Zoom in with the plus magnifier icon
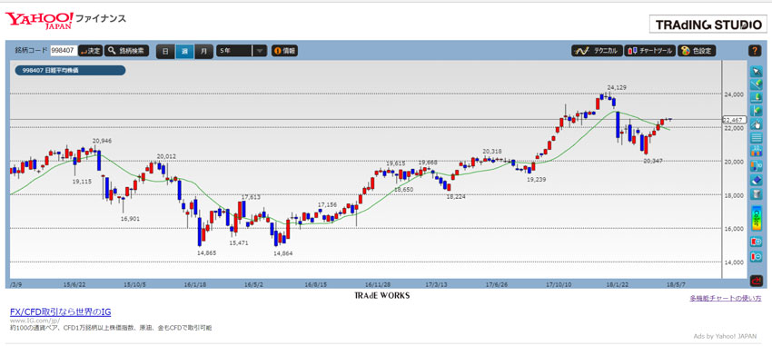This screenshot has height=346, width=772. click(756, 242)
